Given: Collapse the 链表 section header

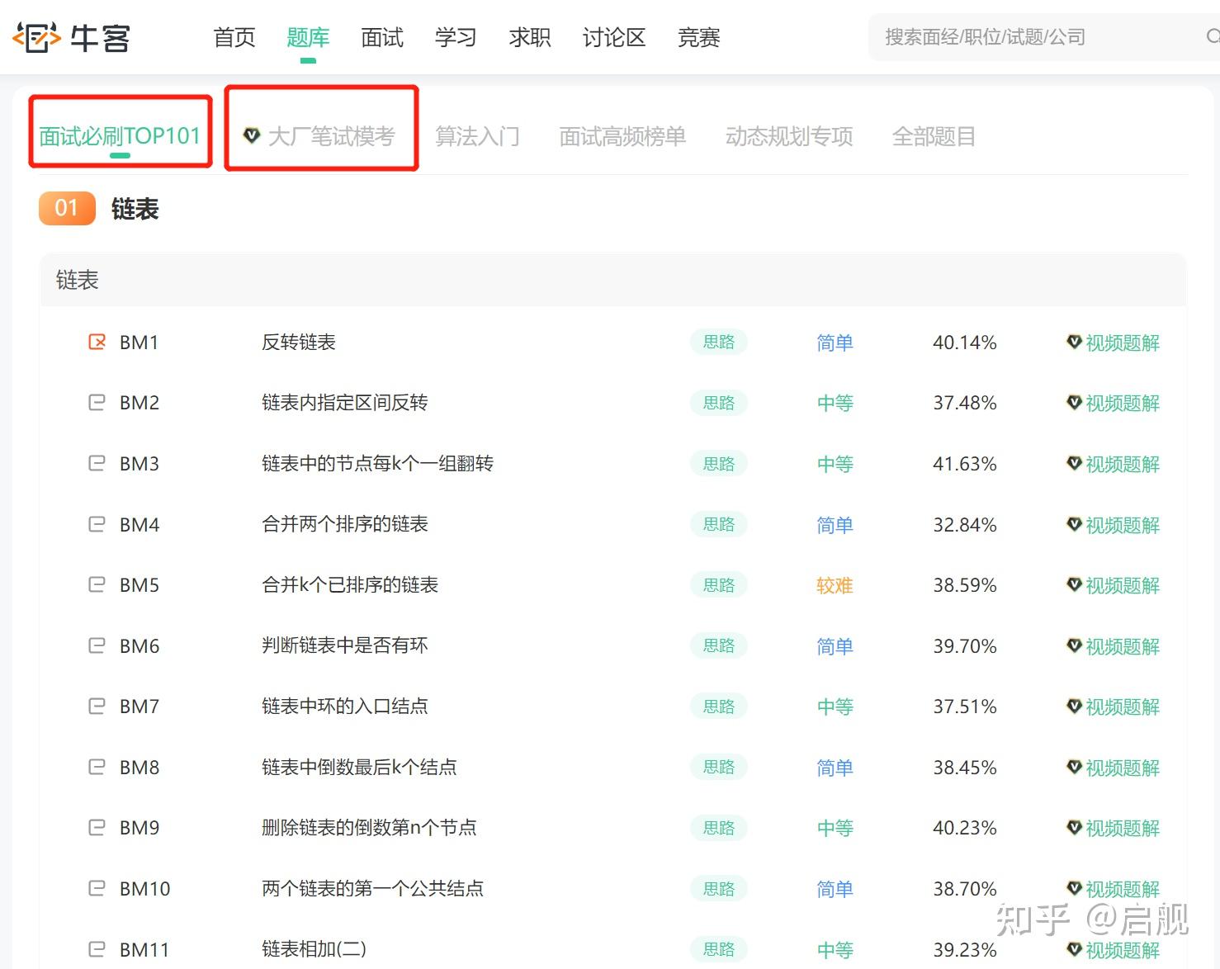Looking at the screenshot, I should click(613, 280).
